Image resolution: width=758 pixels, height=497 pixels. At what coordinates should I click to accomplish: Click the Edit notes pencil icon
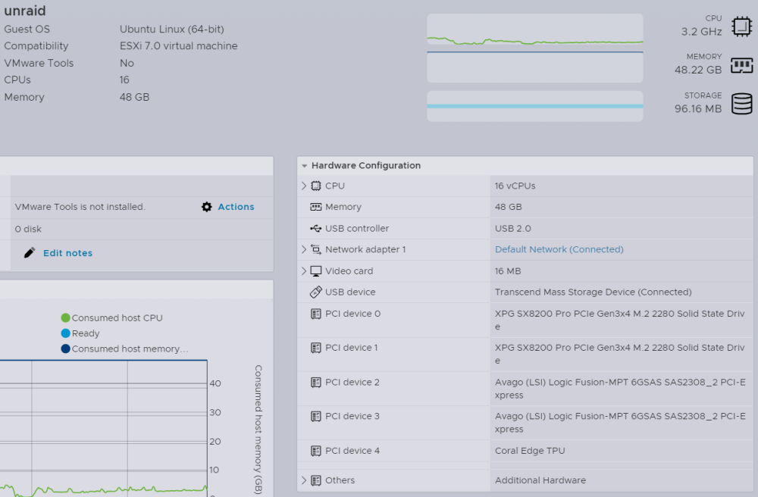click(30, 252)
